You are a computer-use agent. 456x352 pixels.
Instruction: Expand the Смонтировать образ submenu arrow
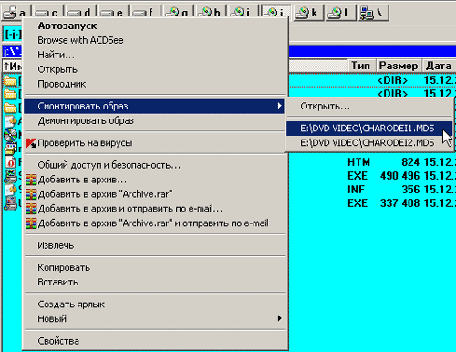[x=279, y=106]
